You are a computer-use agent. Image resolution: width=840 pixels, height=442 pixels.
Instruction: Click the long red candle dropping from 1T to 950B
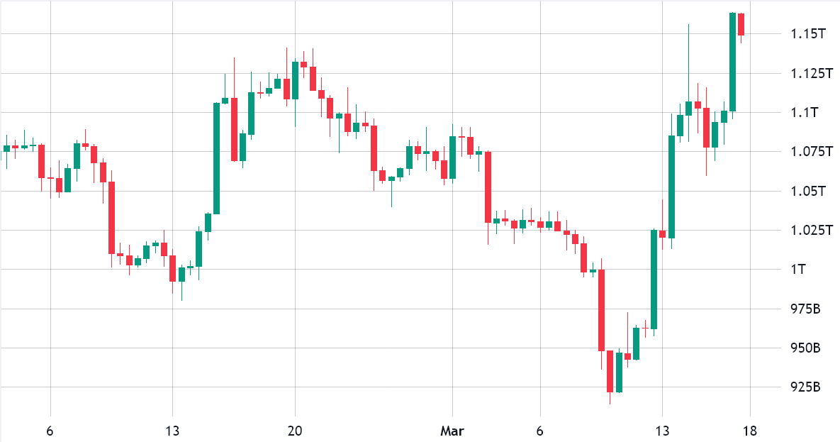pyautogui.click(x=601, y=310)
